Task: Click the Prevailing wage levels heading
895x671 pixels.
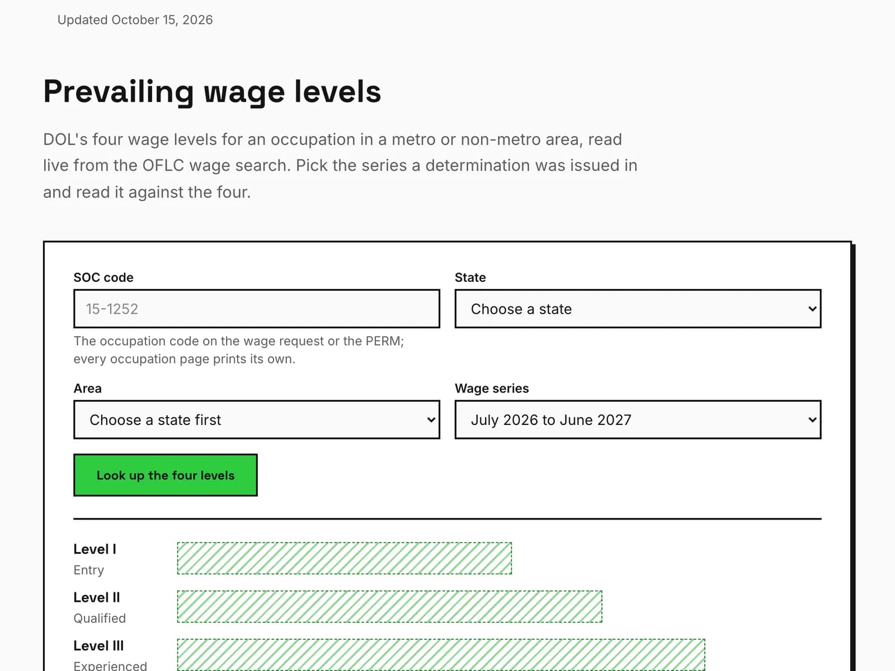Action: click(212, 91)
